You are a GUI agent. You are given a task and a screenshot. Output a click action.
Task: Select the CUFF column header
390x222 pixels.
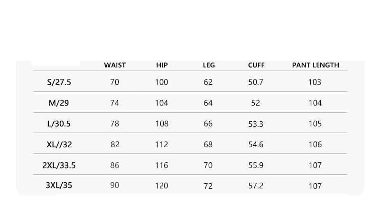click(256, 65)
